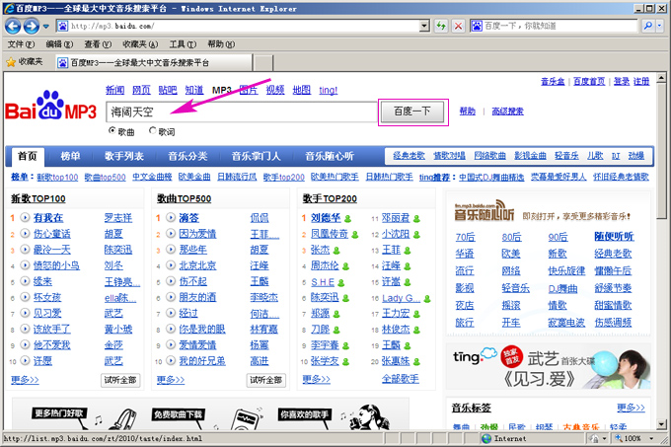671x447 pixels.
Task: Select the 歌词 radio button
Action: click(152, 130)
